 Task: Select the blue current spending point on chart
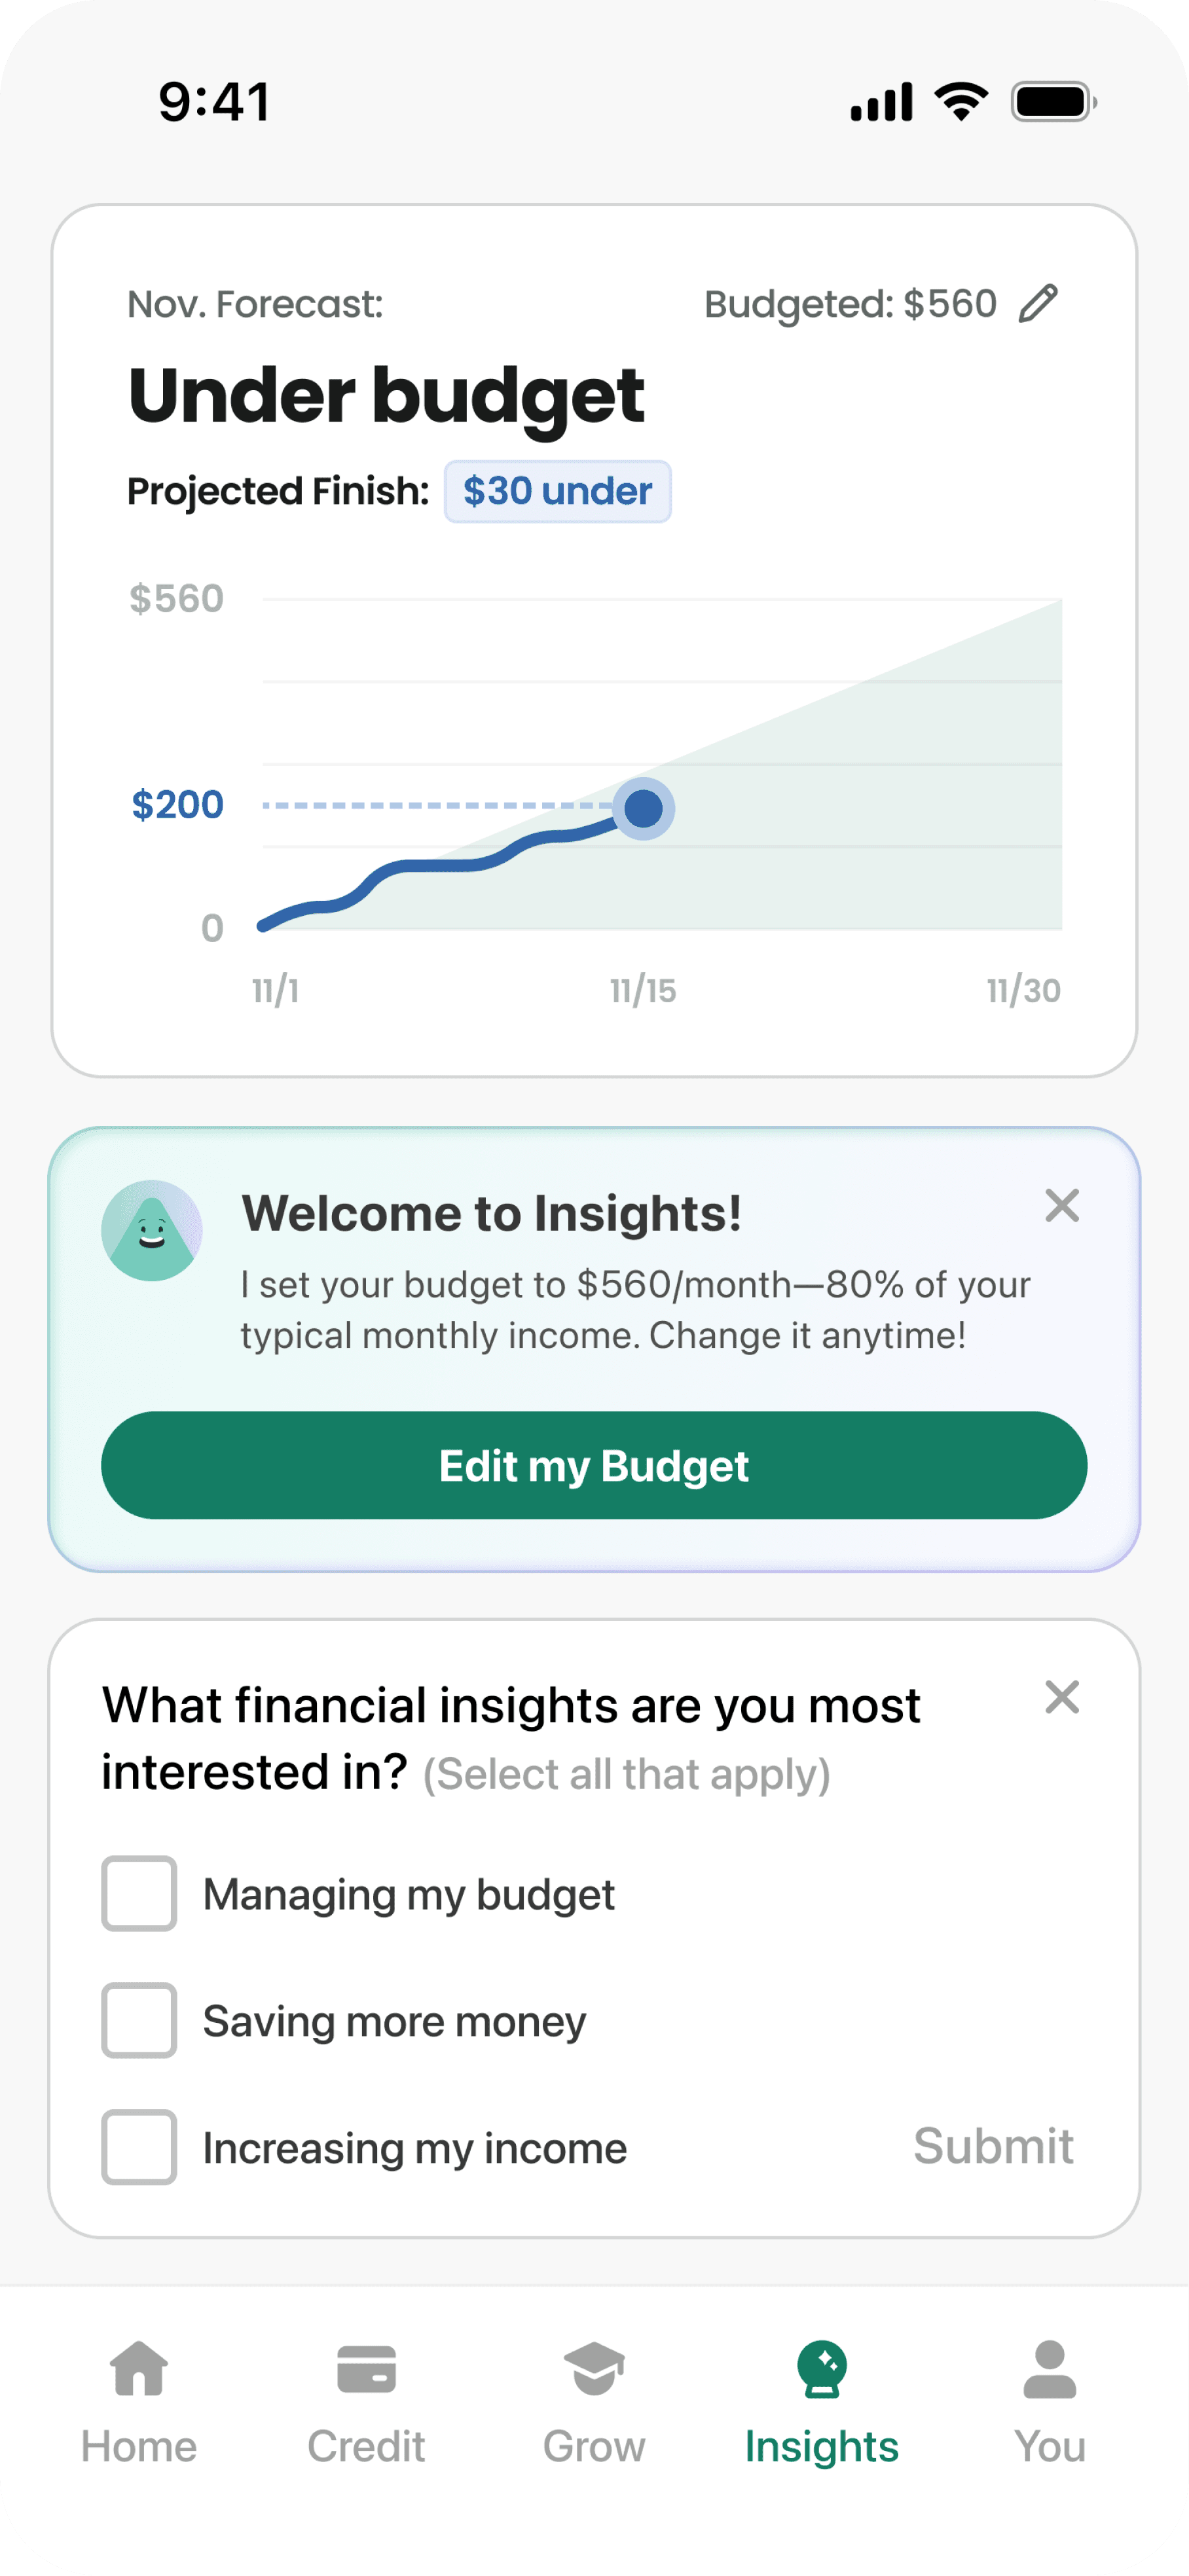tap(643, 808)
